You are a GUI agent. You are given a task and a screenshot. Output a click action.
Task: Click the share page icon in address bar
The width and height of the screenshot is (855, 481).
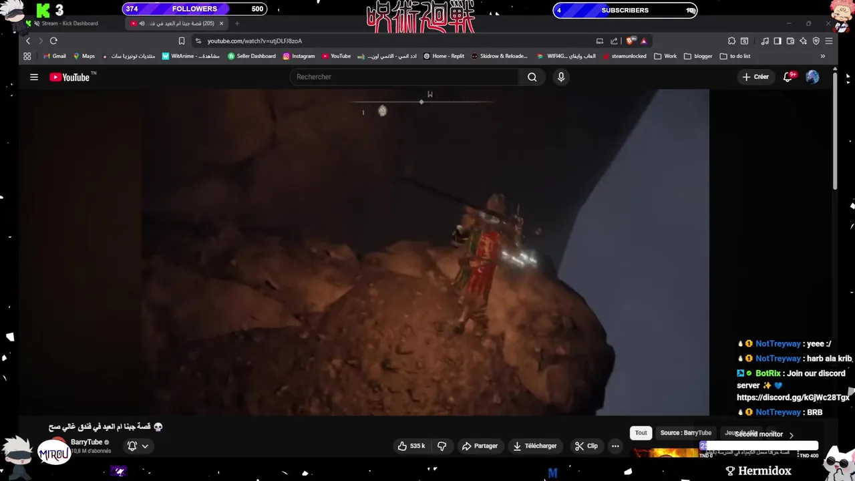pos(614,41)
